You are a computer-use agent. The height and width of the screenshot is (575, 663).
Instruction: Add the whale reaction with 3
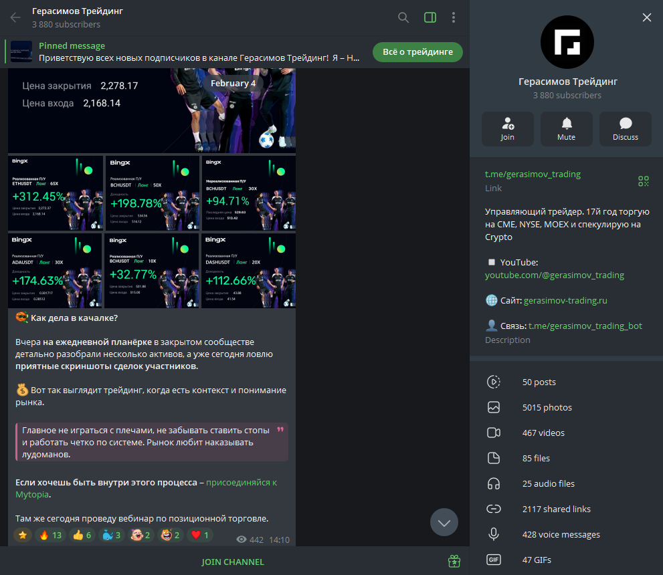tap(112, 536)
